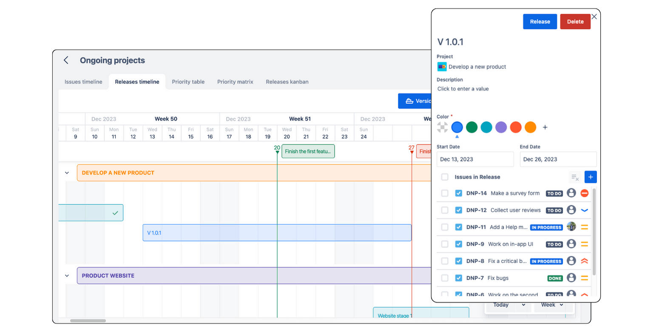Tick the selection checkbox for DNP-14
Screen dimensions: 653x332
tap(445, 193)
